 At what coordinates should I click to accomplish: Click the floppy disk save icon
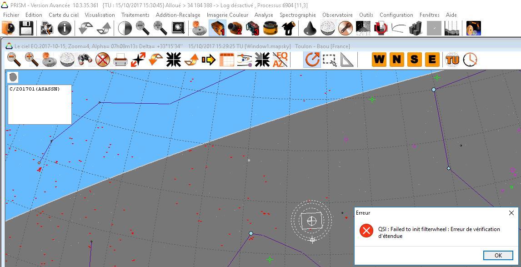pyautogui.click(x=26, y=29)
